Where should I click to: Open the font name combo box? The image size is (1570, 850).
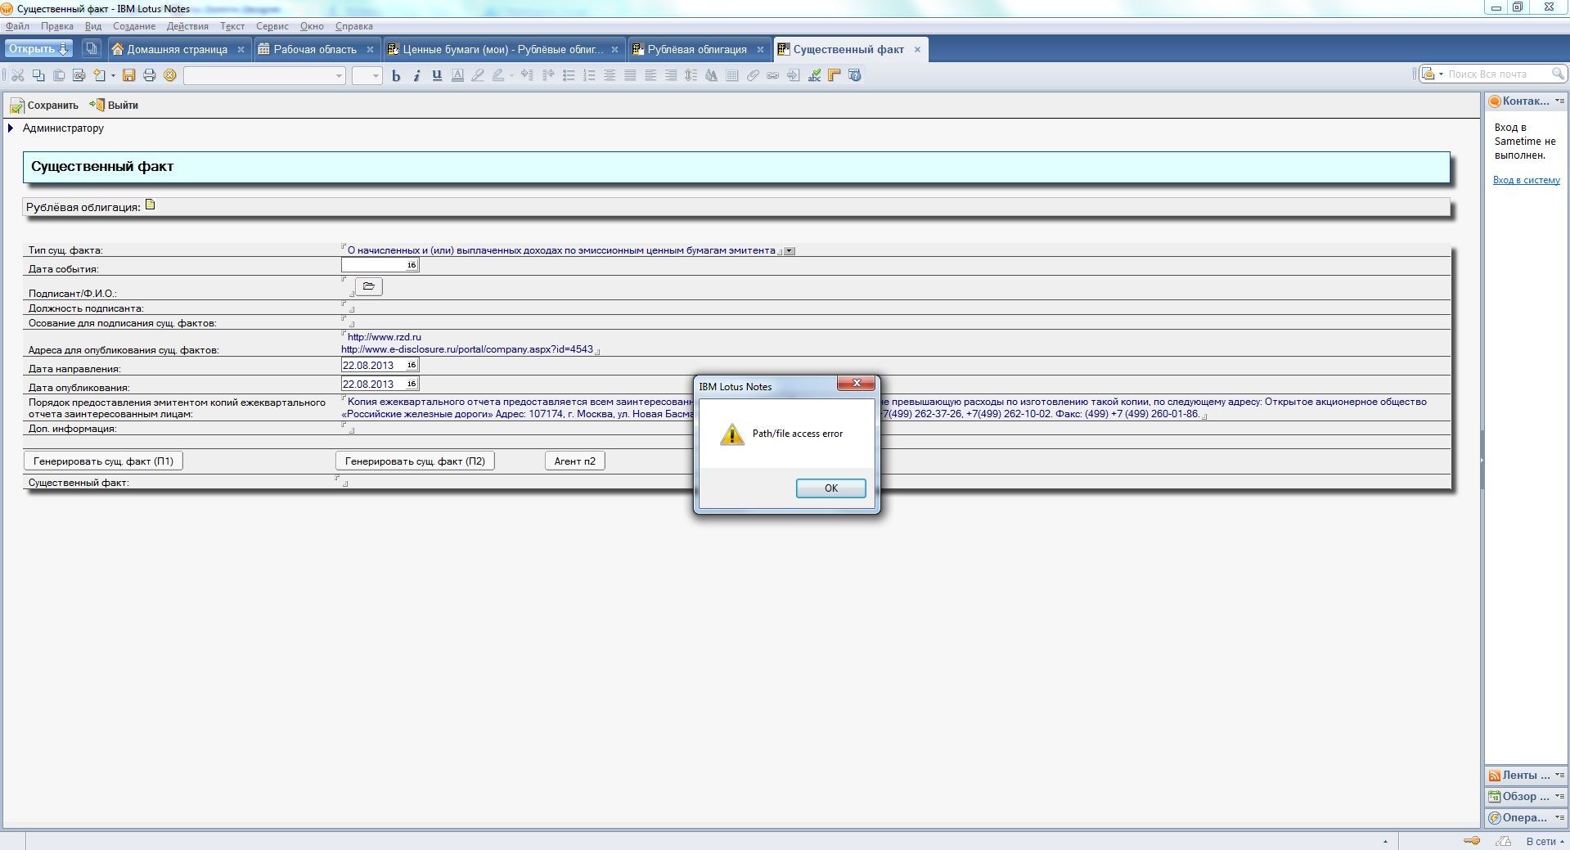pos(264,75)
